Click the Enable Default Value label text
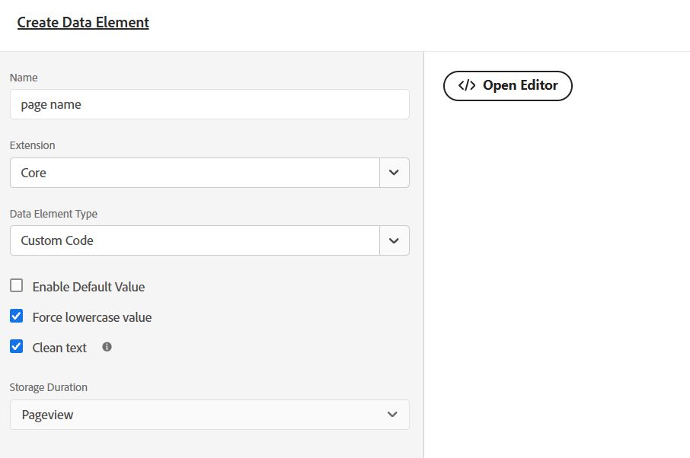This screenshot has height=458, width=690. click(88, 287)
